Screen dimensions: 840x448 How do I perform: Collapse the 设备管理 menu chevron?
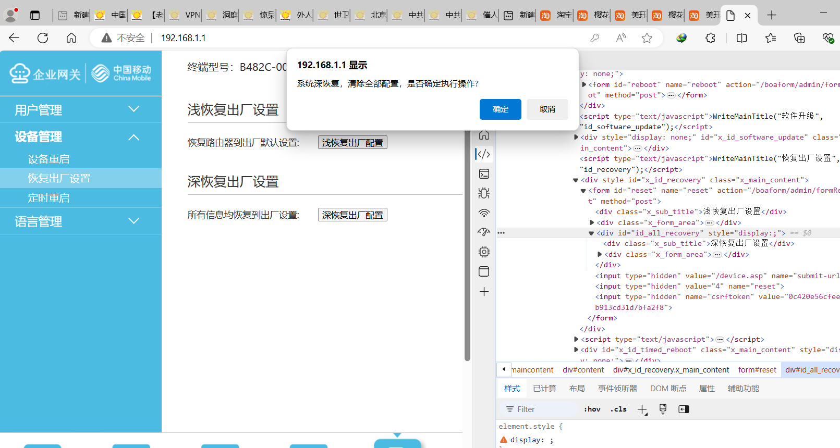(134, 137)
